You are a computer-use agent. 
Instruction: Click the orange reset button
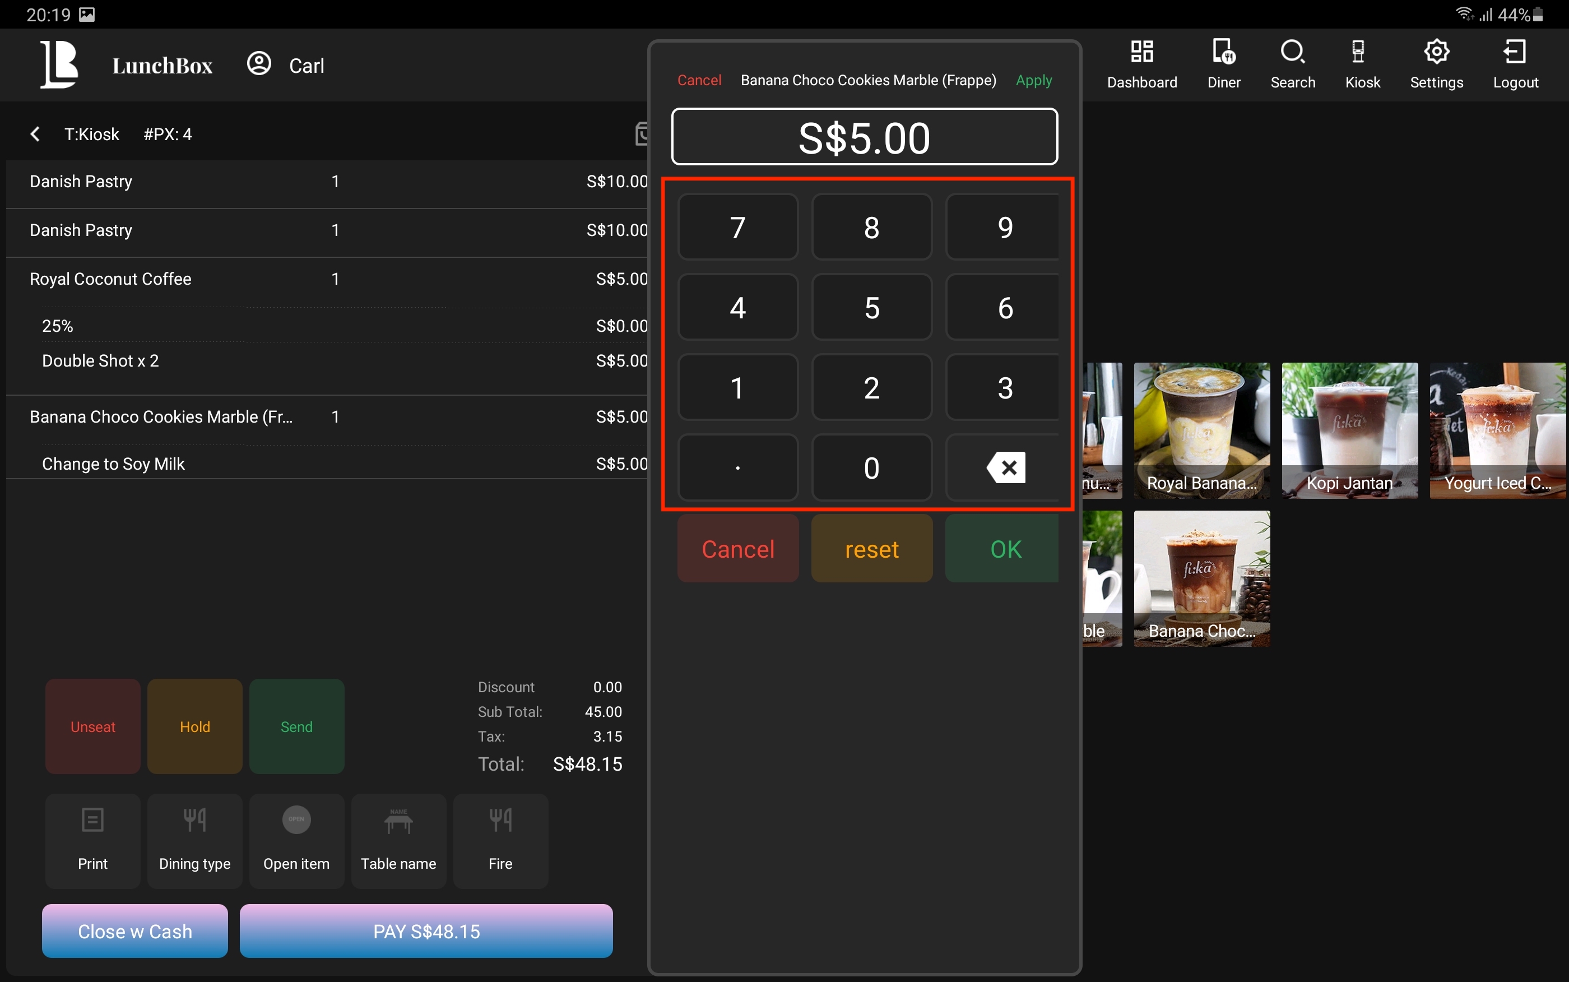coord(871,549)
